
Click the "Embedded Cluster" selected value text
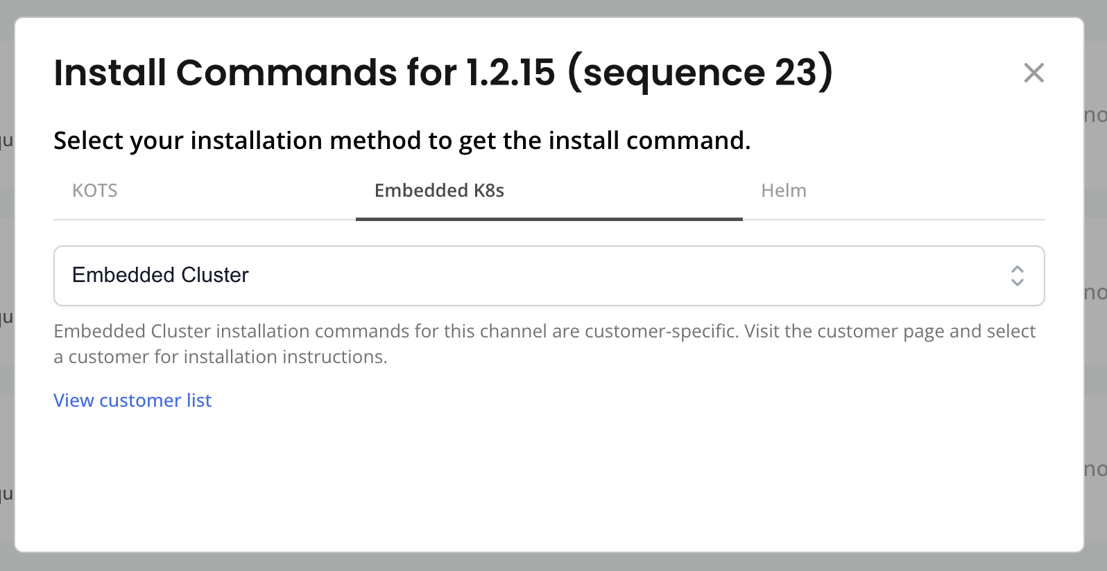(x=160, y=275)
